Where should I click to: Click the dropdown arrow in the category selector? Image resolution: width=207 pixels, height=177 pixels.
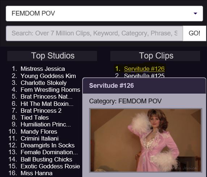coord(195,13)
